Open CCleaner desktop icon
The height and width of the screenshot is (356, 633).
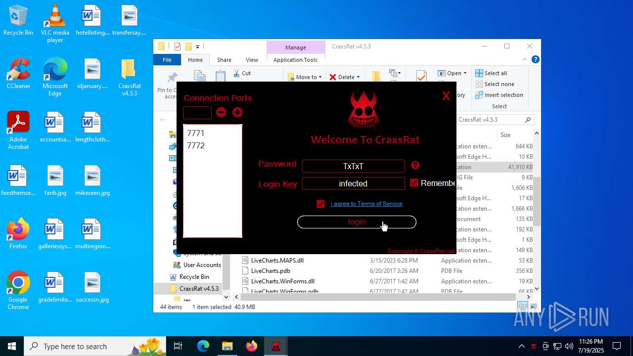point(18,74)
